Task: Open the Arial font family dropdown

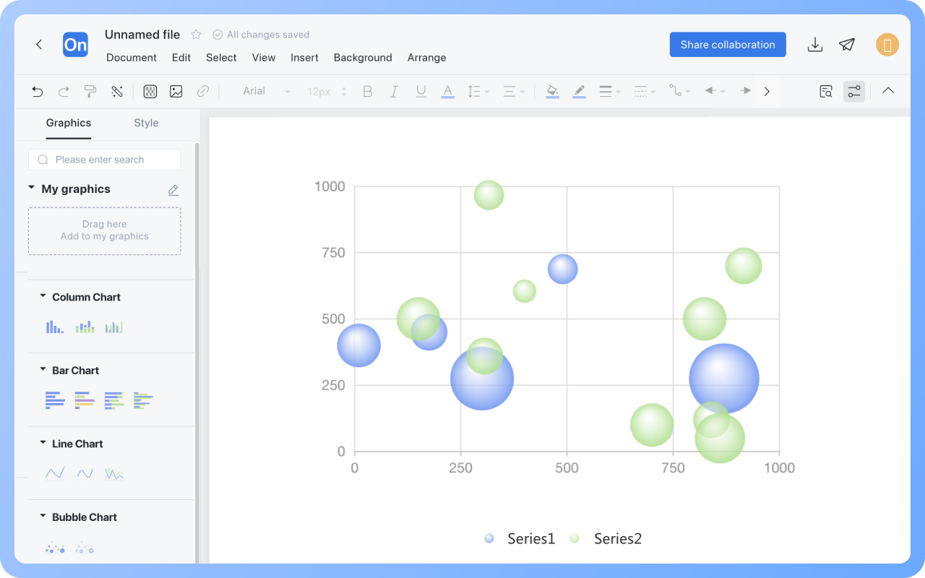Action: tap(266, 91)
